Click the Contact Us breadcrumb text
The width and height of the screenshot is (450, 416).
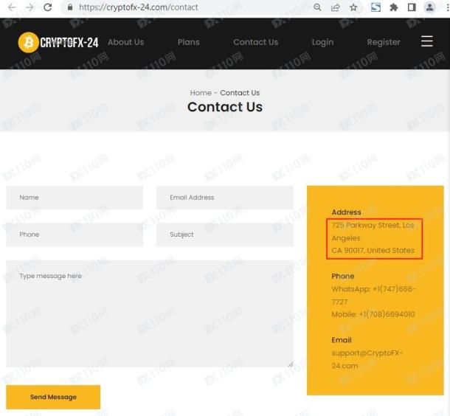coord(240,93)
